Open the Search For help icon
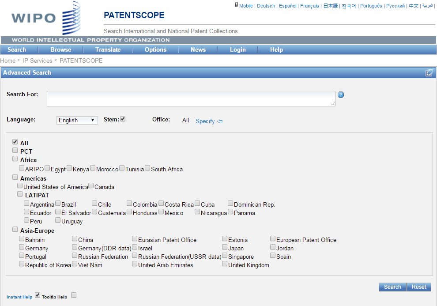The height and width of the screenshot is (306, 437). point(341,95)
